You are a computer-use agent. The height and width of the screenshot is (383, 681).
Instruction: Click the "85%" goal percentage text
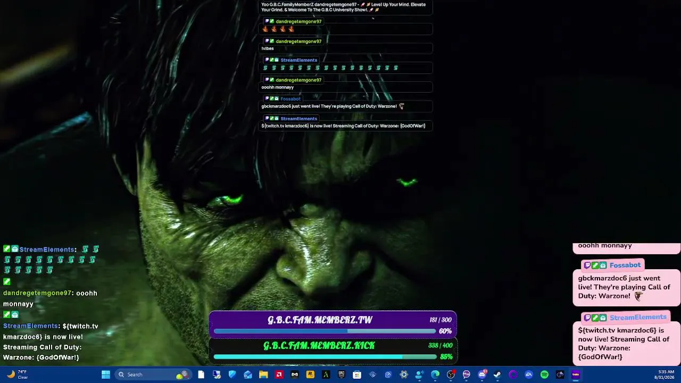coord(446,357)
